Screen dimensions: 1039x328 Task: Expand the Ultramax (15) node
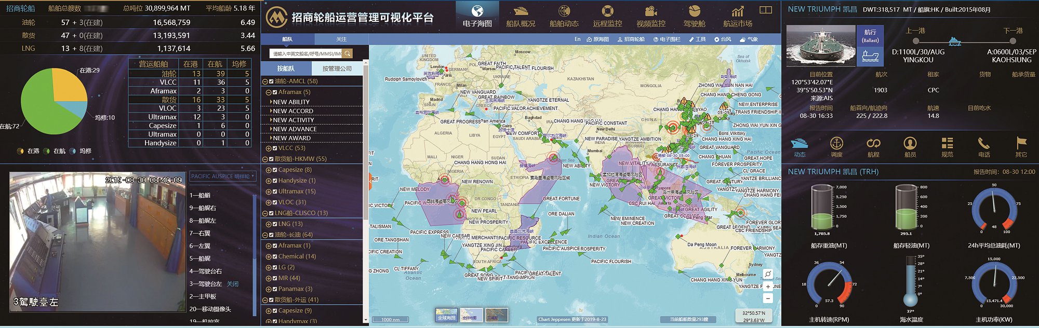point(269,192)
